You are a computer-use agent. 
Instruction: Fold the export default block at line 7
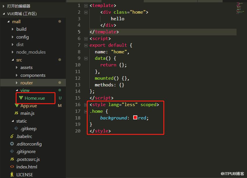(86, 46)
